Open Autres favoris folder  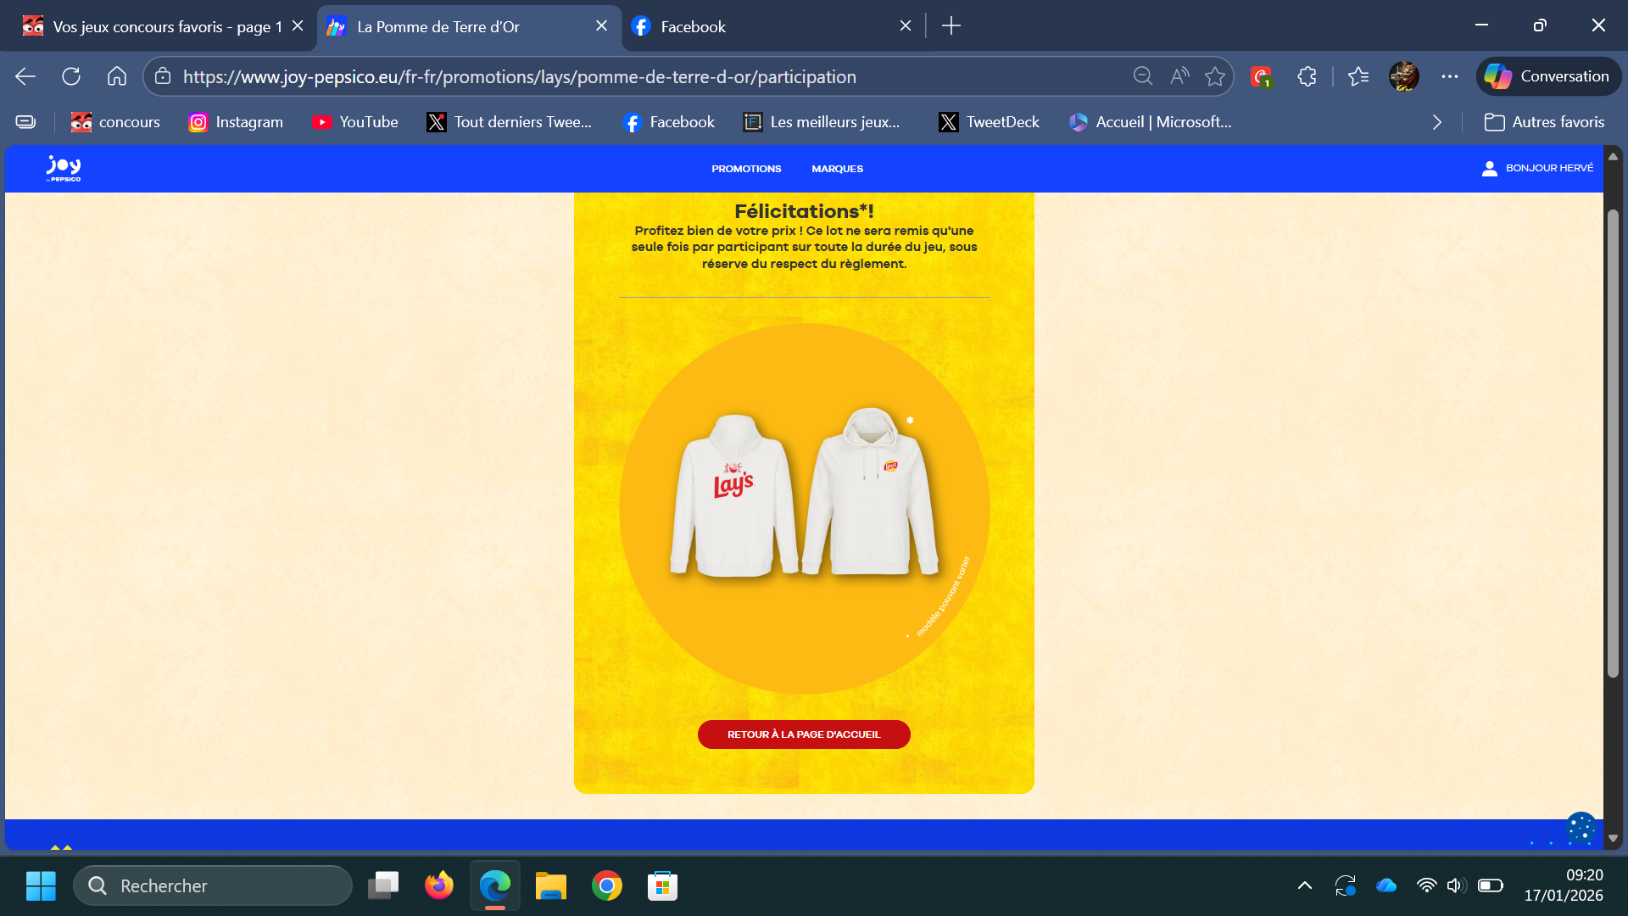(x=1544, y=122)
